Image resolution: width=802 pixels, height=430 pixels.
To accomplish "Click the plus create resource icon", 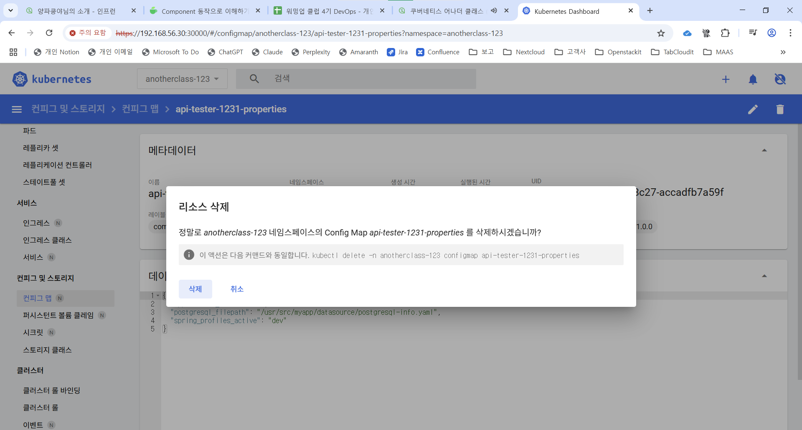I will point(726,79).
